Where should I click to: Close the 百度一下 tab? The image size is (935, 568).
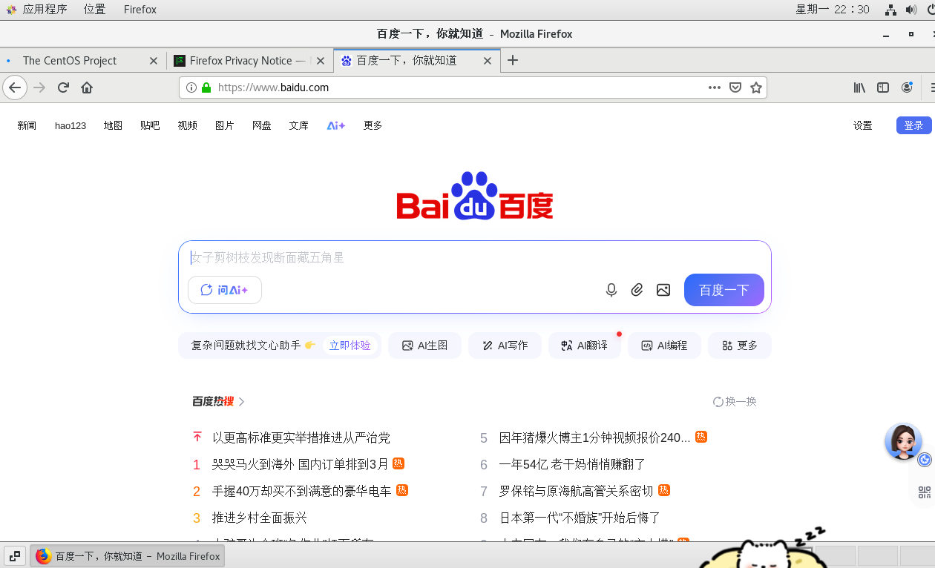(x=488, y=61)
